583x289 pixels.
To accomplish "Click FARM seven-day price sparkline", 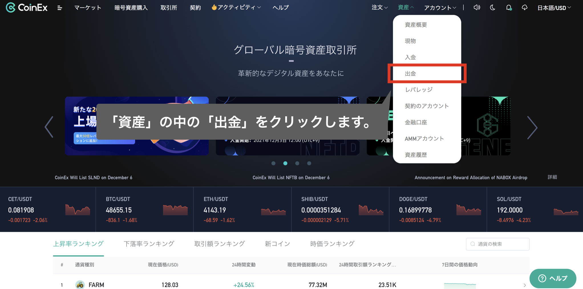I will [460, 285].
